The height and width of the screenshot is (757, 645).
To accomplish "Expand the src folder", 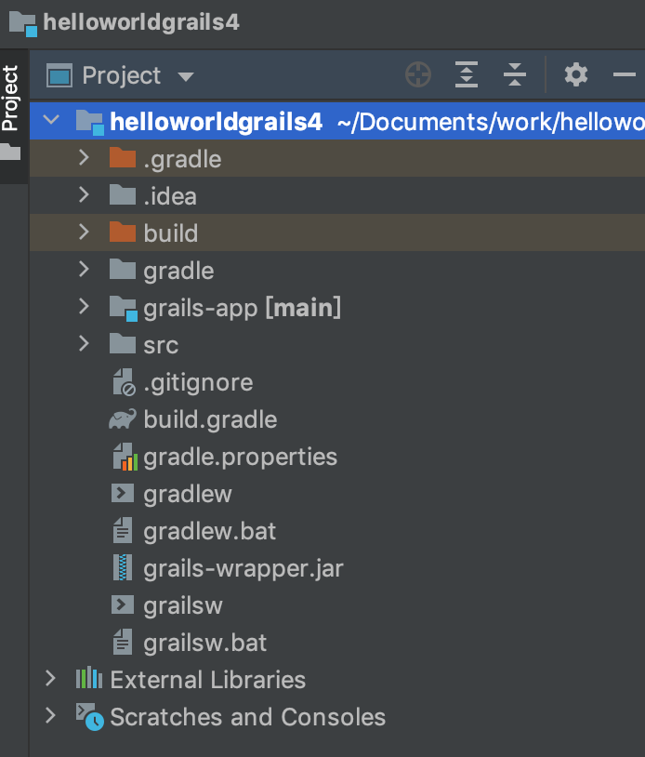I will pyautogui.click(x=84, y=343).
